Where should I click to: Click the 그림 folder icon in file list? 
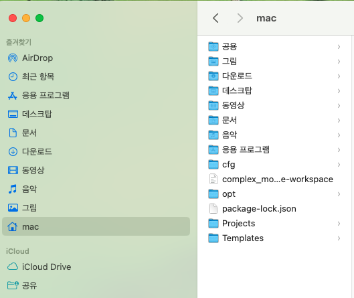click(x=213, y=61)
